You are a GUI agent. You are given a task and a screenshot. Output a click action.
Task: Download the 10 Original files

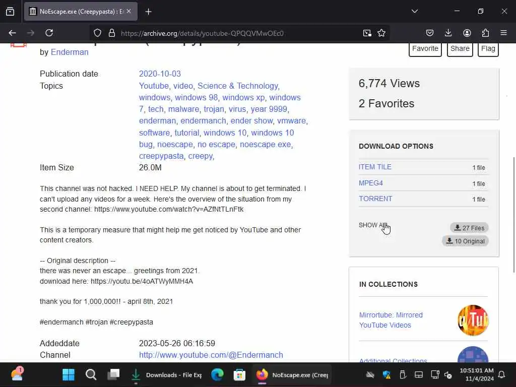(465, 241)
